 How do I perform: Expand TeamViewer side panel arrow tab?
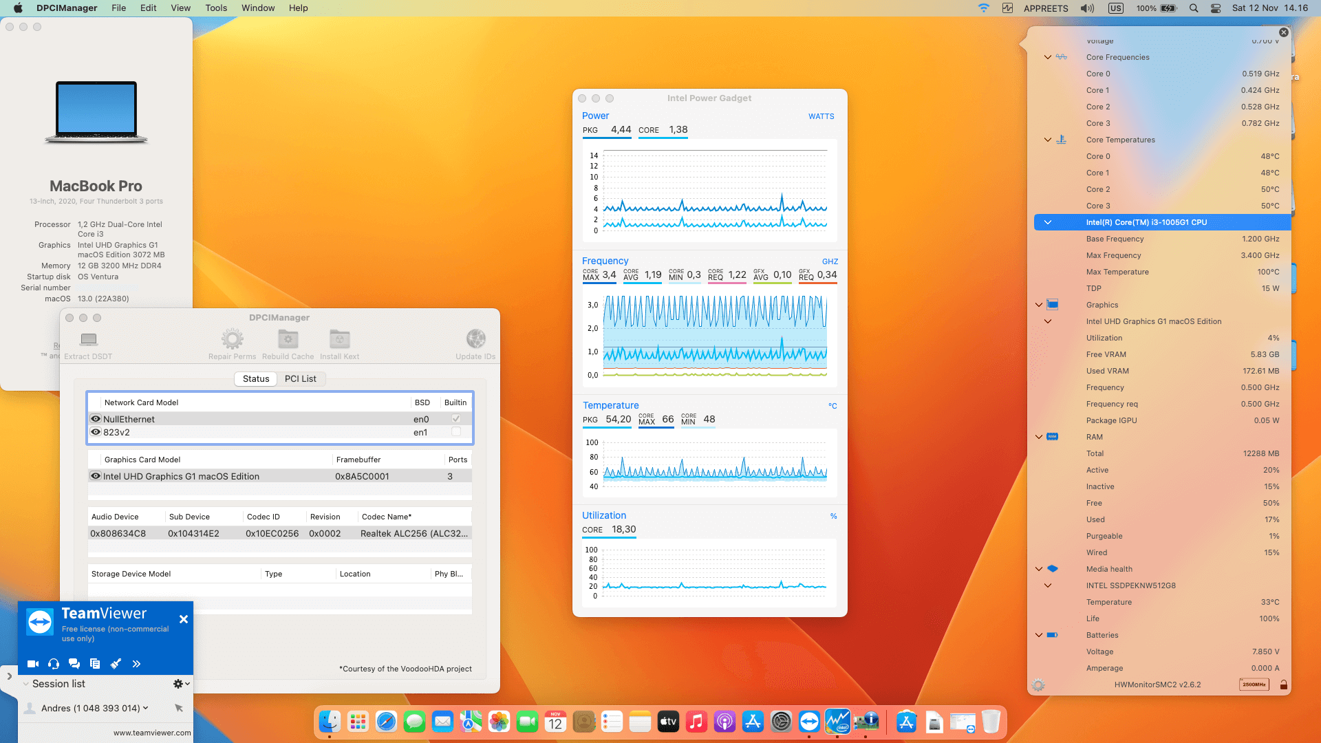tap(9, 676)
